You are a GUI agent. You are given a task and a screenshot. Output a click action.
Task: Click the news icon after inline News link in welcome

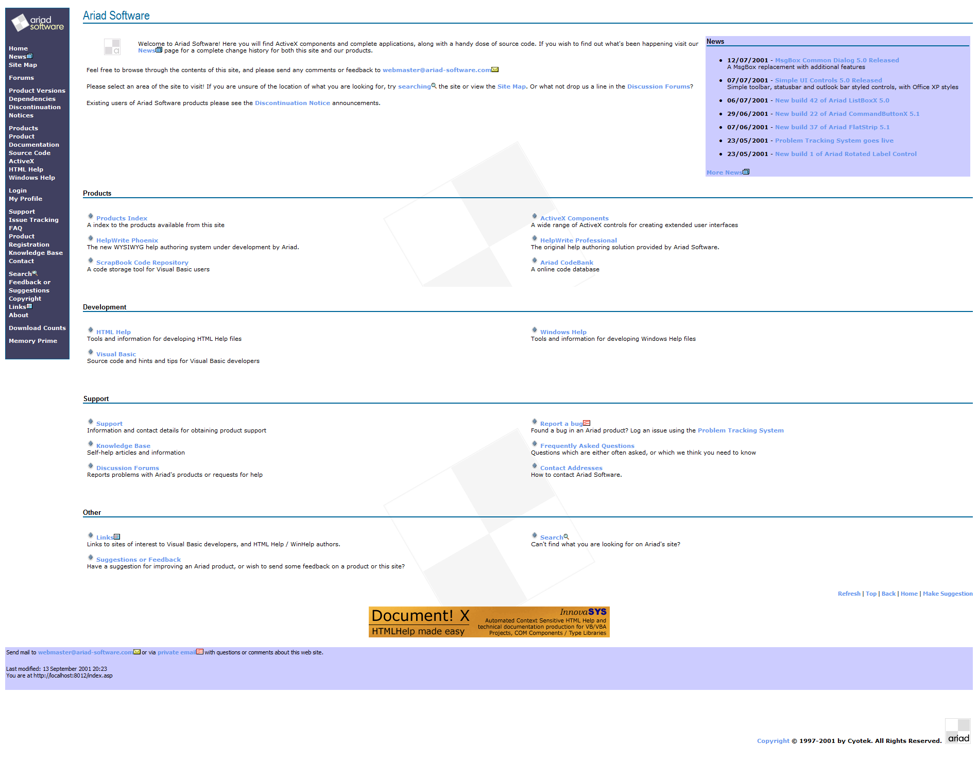click(159, 50)
